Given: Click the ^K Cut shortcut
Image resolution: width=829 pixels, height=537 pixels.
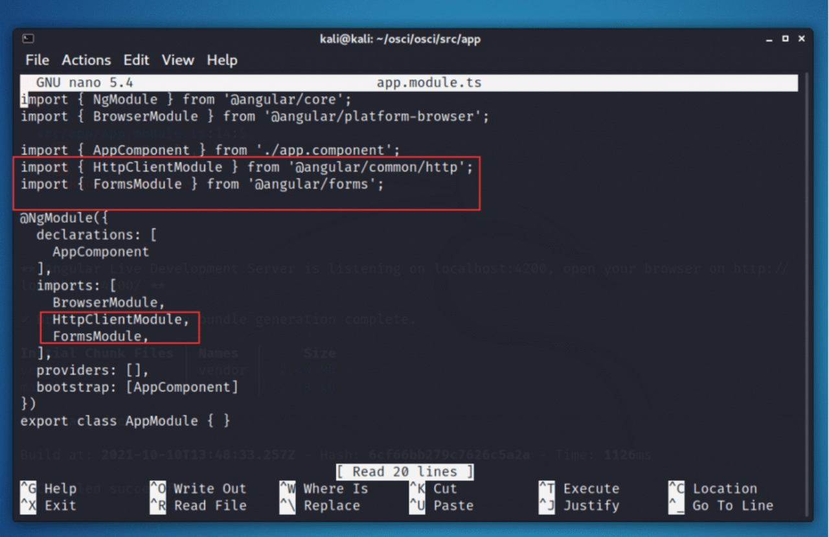Looking at the screenshot, I should click(433, 488).
